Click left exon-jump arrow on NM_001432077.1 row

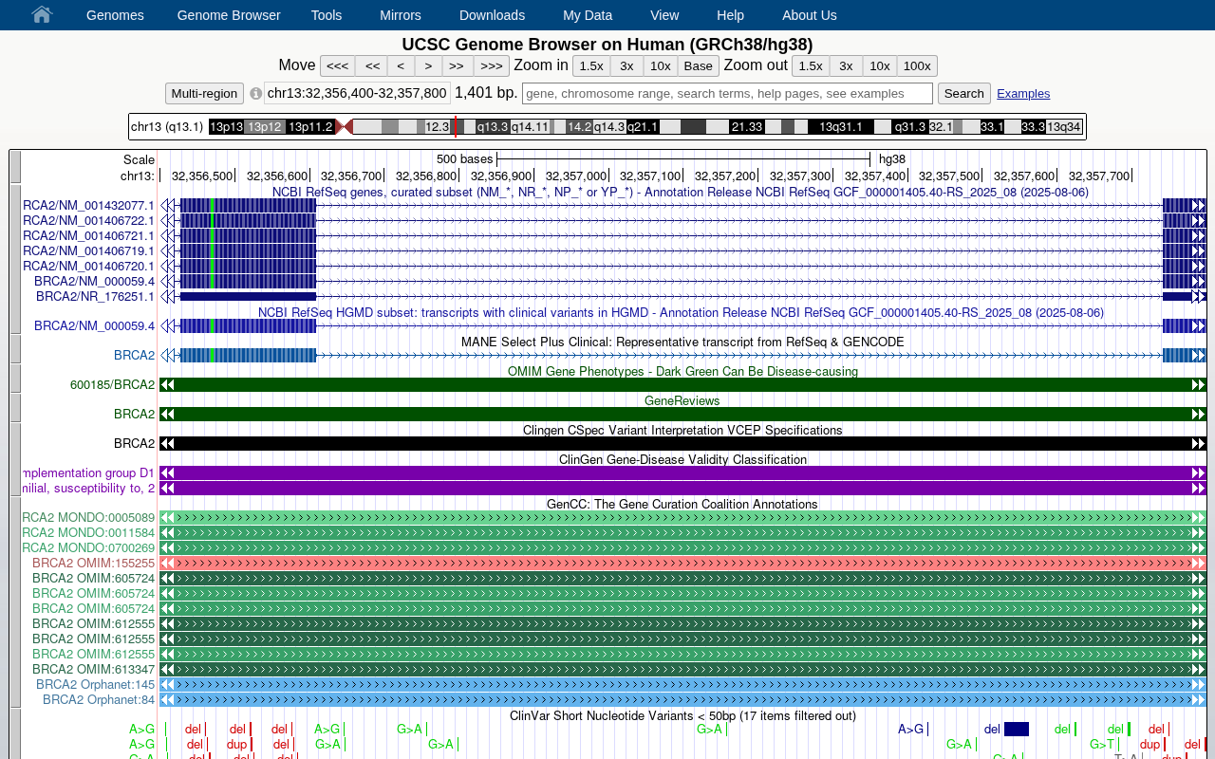[167, 205]
